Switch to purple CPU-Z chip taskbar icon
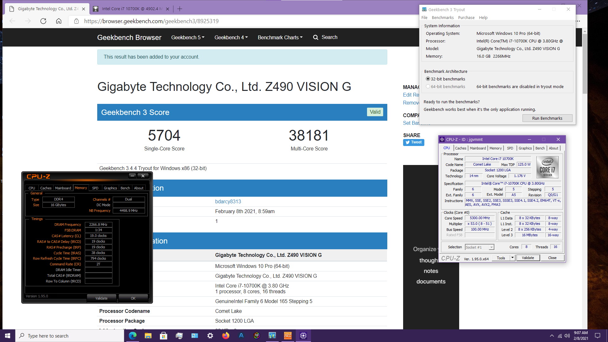608x342 pixels. pyautogui.click(x=303, y=336)
